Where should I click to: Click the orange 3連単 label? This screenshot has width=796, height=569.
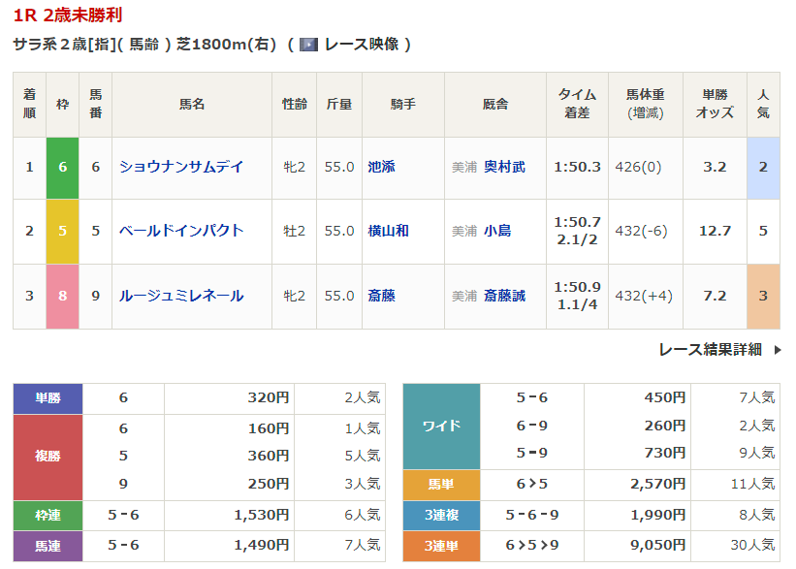(441, 548)
